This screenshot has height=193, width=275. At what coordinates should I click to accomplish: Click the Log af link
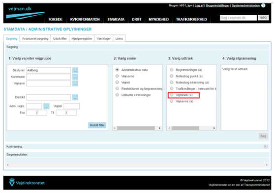(199, 5)
